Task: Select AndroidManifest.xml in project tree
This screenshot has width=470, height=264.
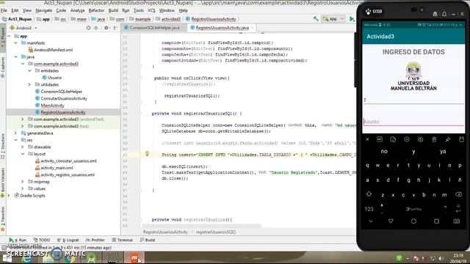Action: 53,50
